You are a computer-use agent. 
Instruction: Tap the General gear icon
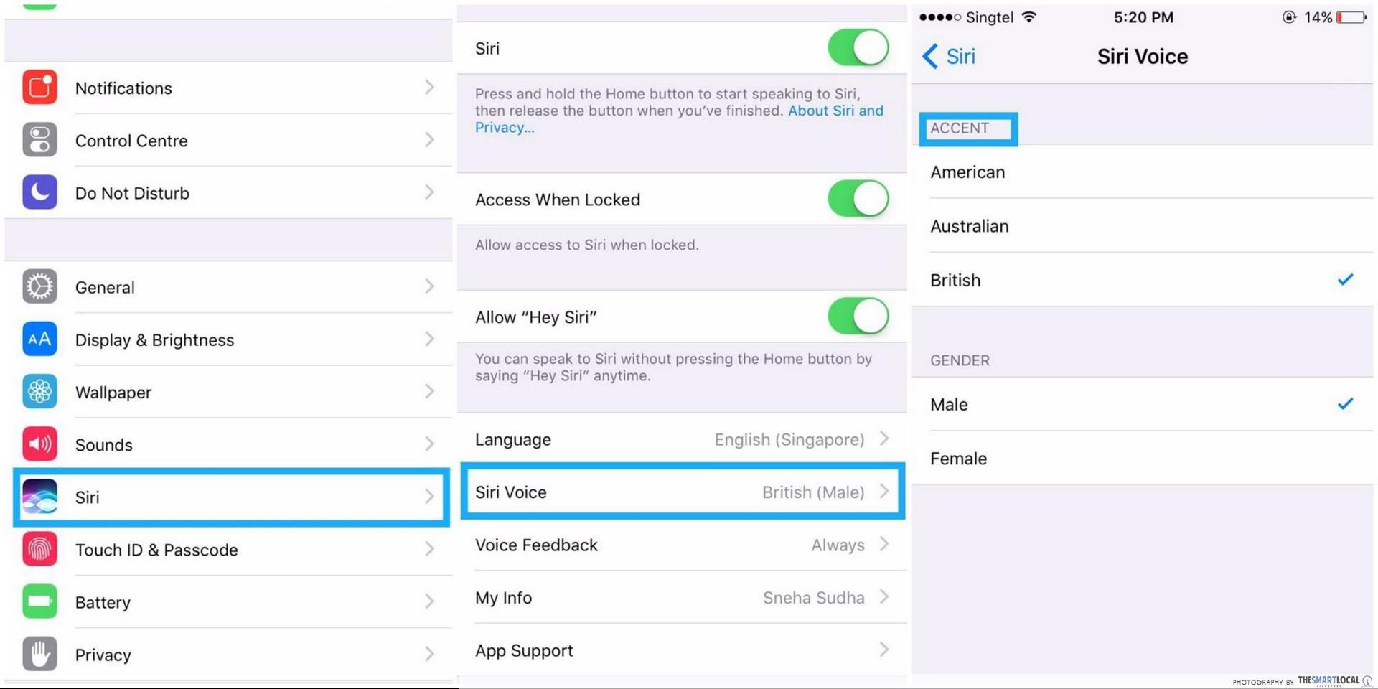39,287
